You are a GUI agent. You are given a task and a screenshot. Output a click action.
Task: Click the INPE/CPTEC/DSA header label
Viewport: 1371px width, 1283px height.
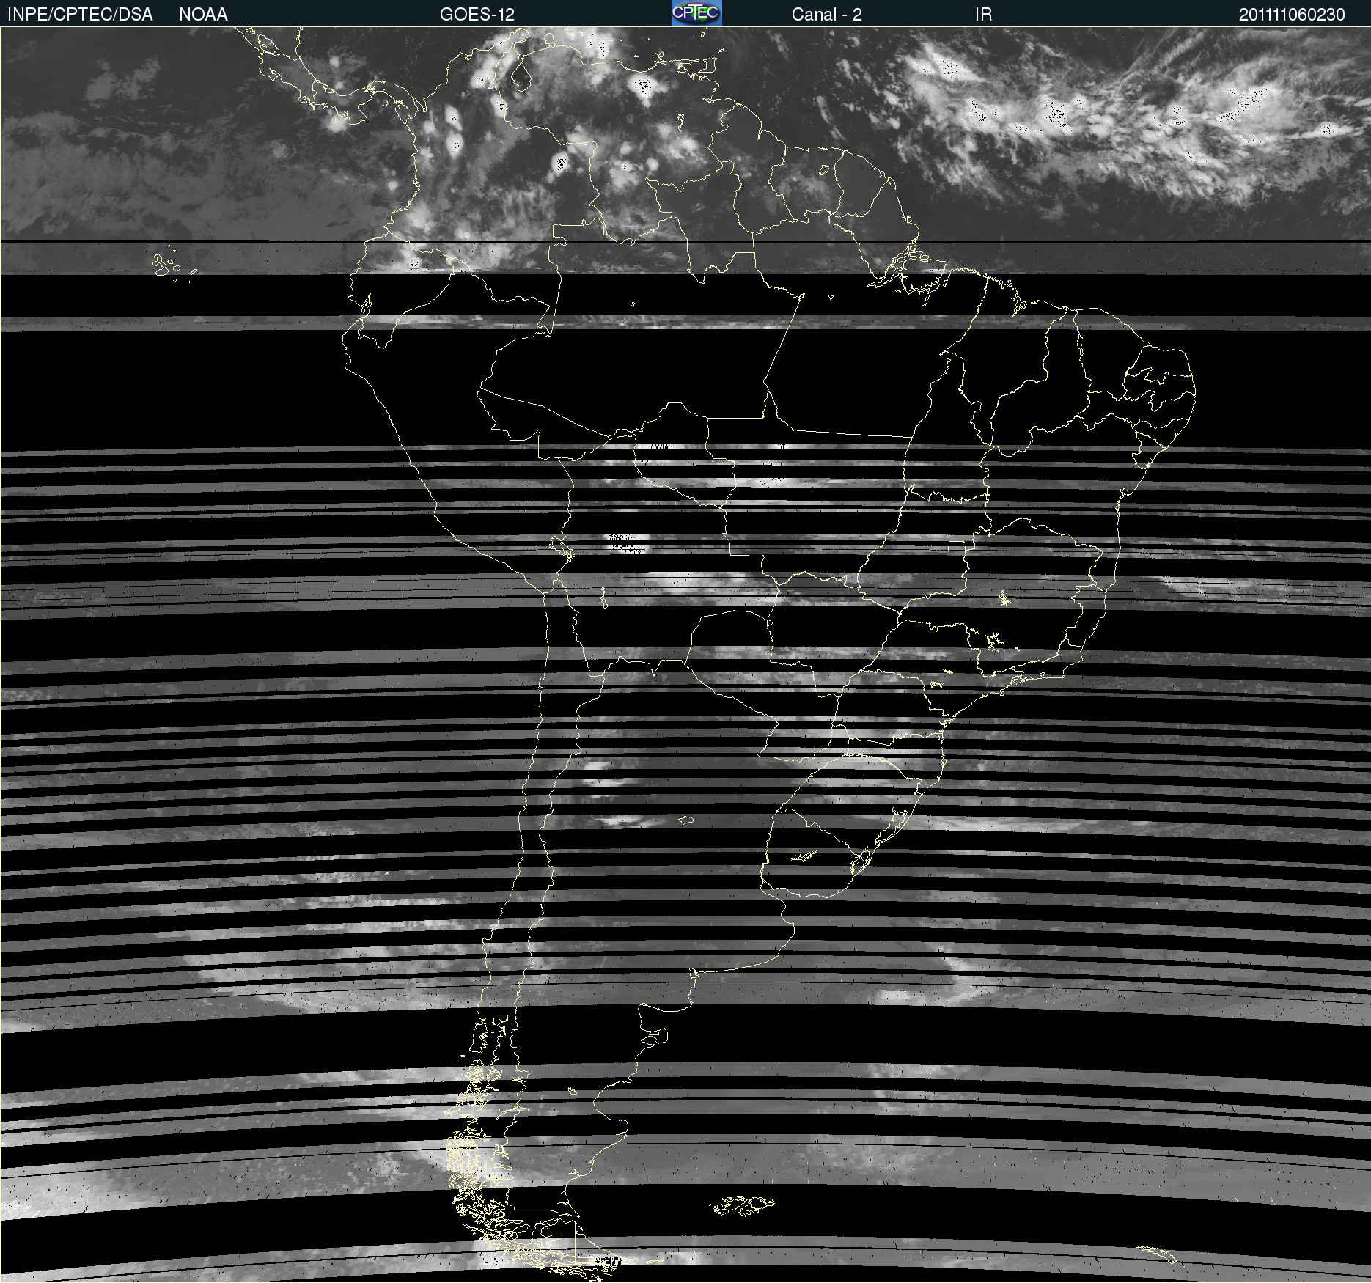80,15
